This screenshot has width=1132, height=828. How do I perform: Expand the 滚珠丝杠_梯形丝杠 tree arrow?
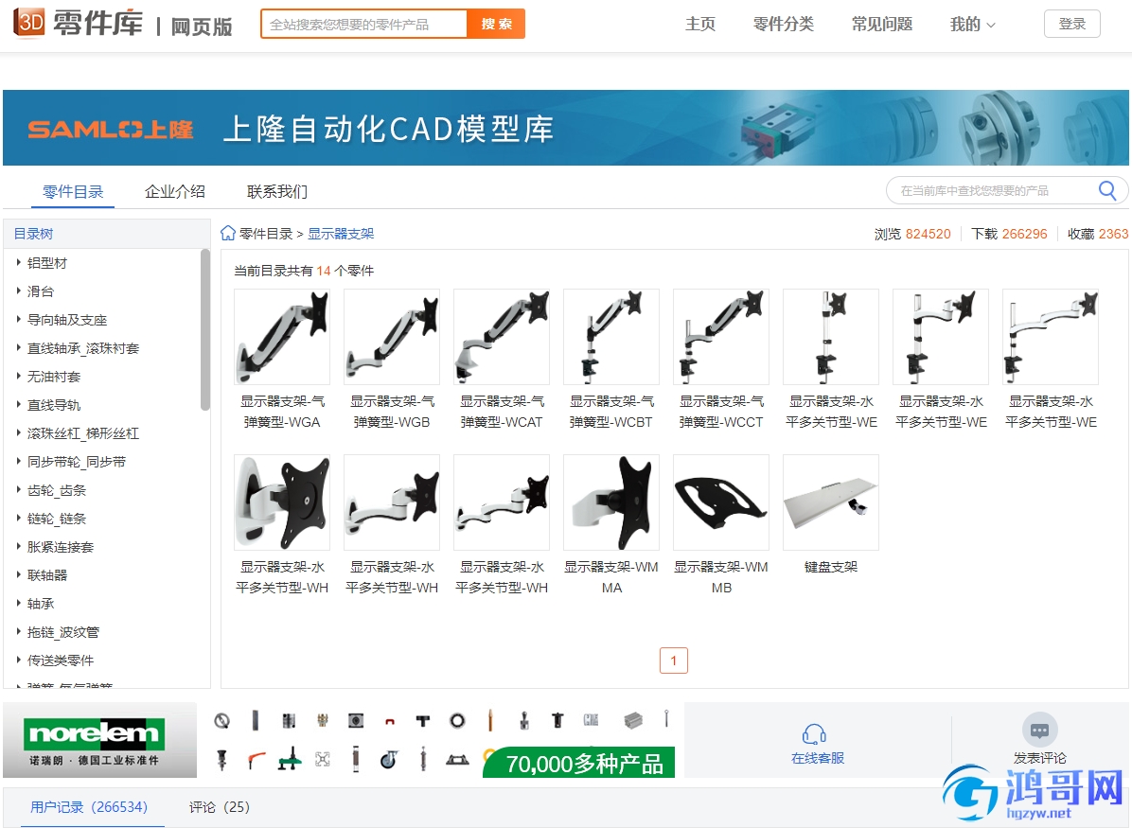(18, 433)
